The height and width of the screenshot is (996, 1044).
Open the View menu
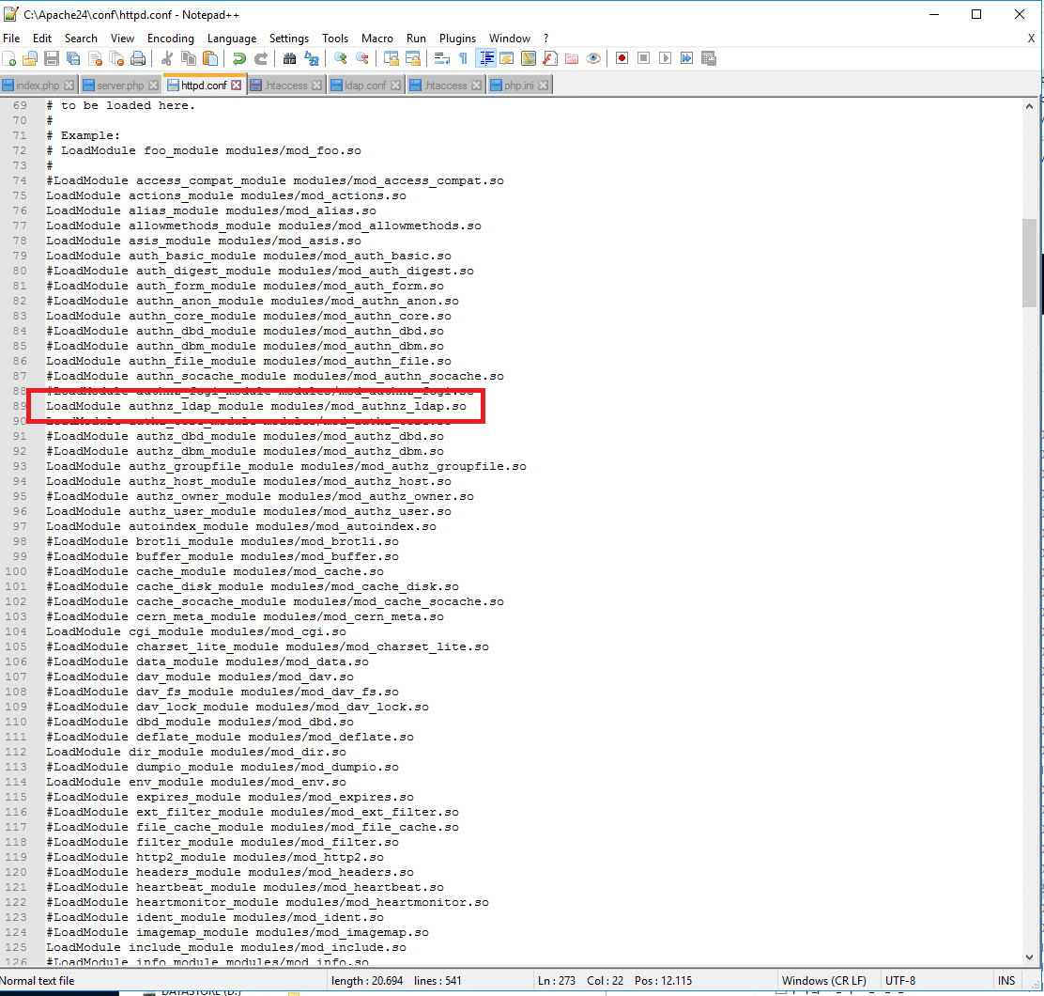tap(122, 39)
